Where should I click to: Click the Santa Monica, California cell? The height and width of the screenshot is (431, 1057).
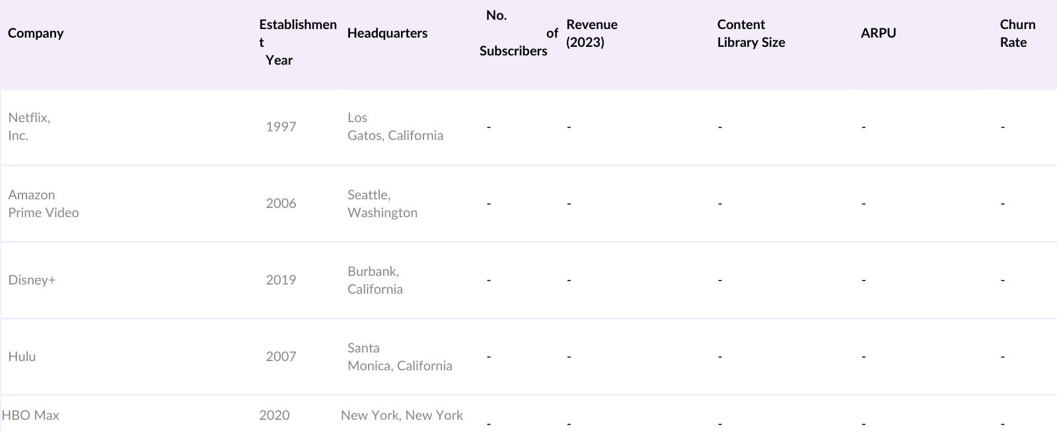click(400, 356)
